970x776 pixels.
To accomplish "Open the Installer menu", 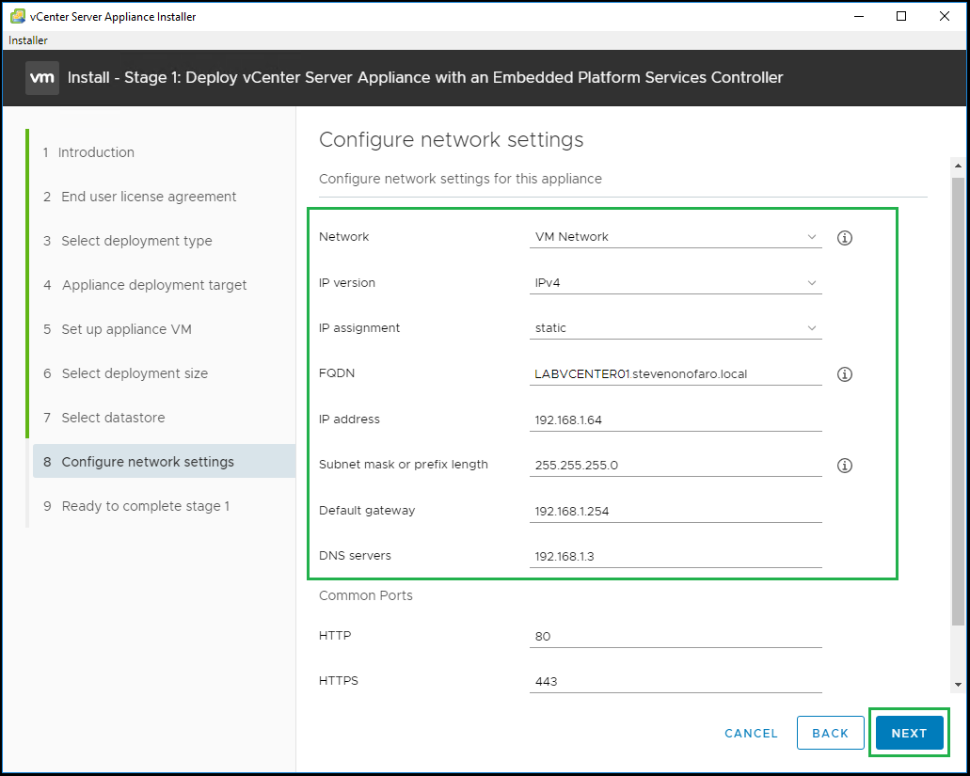I will pos(28,40).
